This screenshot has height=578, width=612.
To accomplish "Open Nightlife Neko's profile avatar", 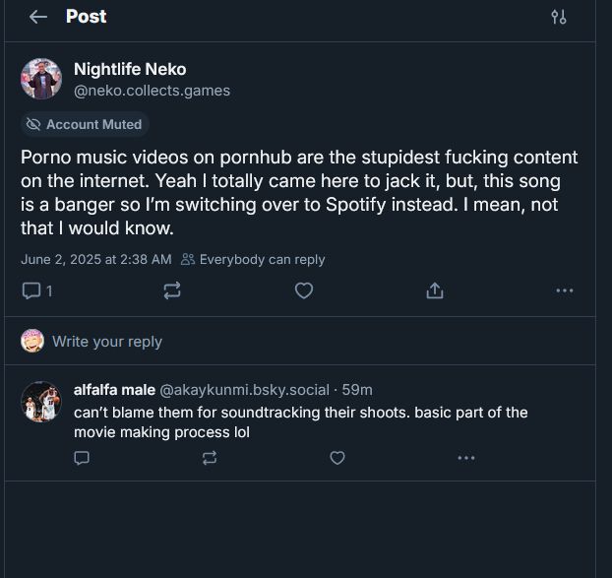I will tap(41, 79).
